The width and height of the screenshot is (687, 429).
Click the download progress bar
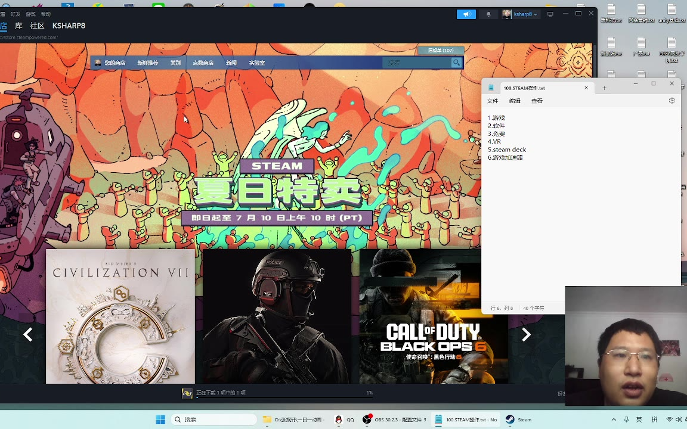pos(285,397)
